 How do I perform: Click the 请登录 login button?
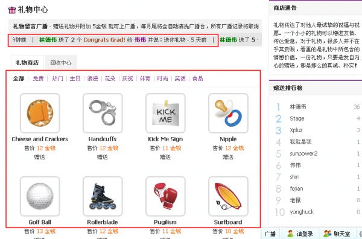point(300,234)
